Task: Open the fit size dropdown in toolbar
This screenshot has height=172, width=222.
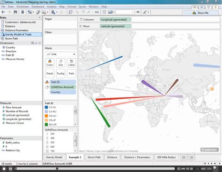Action: click(125, 12)
